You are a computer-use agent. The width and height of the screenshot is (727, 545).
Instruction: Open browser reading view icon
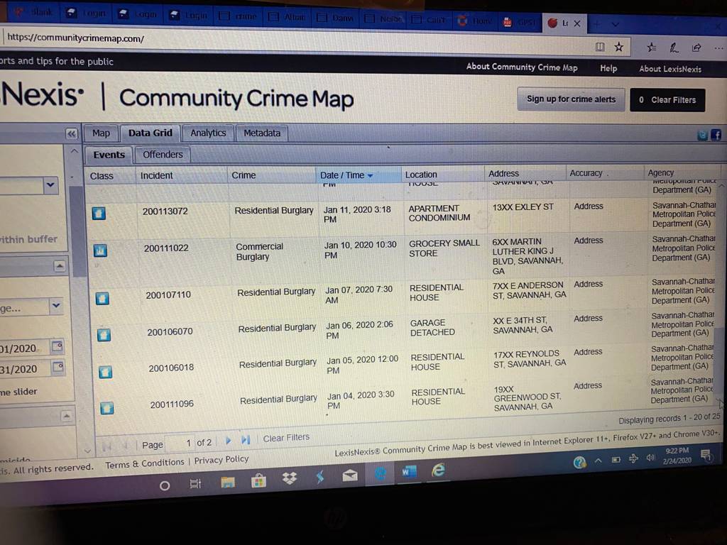(x=600, y=47)
